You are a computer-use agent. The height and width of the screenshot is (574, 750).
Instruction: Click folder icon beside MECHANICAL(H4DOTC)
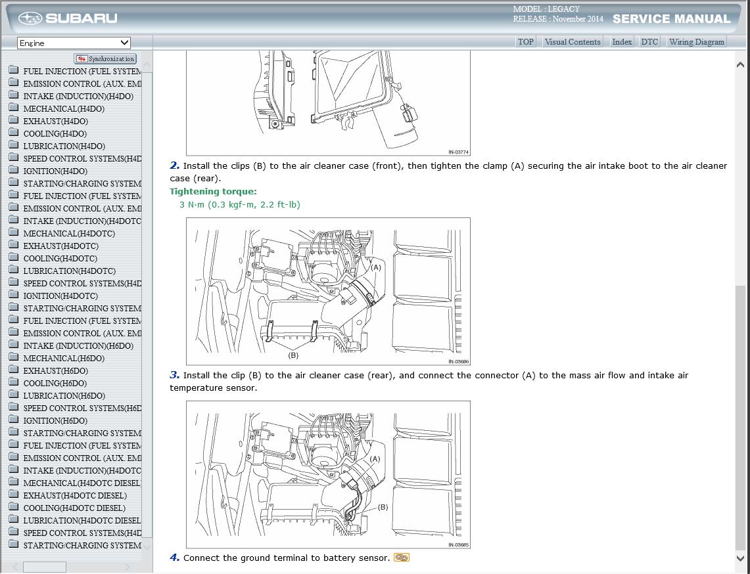(13, 232)
